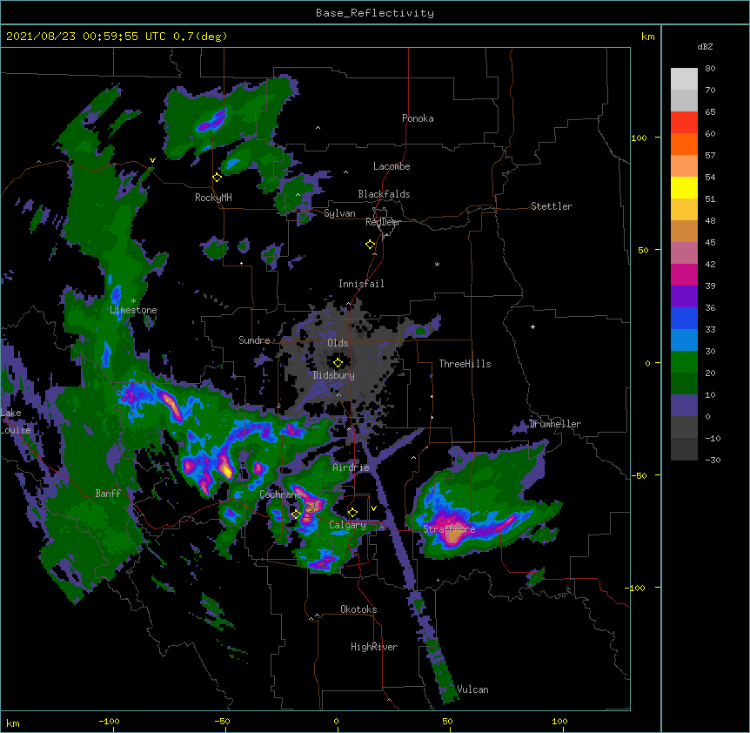Click the Vulcan city label
This screenshot has height=733, width=750.
click(472, 689)
